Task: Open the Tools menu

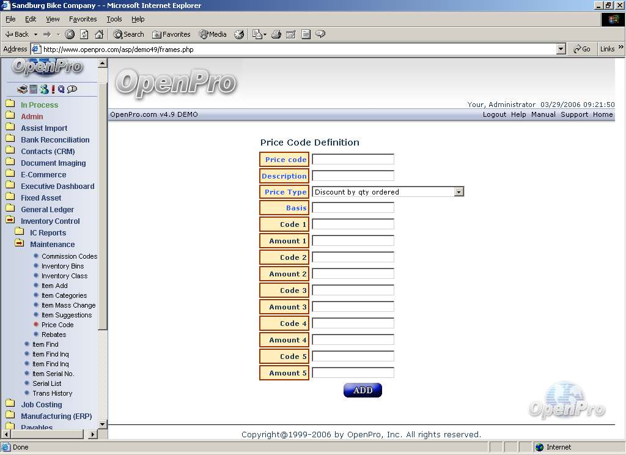Action: tap(114, 19)
